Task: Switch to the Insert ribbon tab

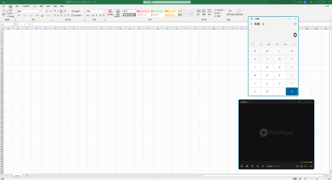Action: coord(17,6)
